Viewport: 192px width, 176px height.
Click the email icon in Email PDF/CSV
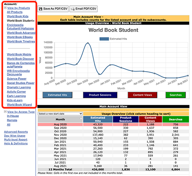pyautogui.click(x=73, y=9)
